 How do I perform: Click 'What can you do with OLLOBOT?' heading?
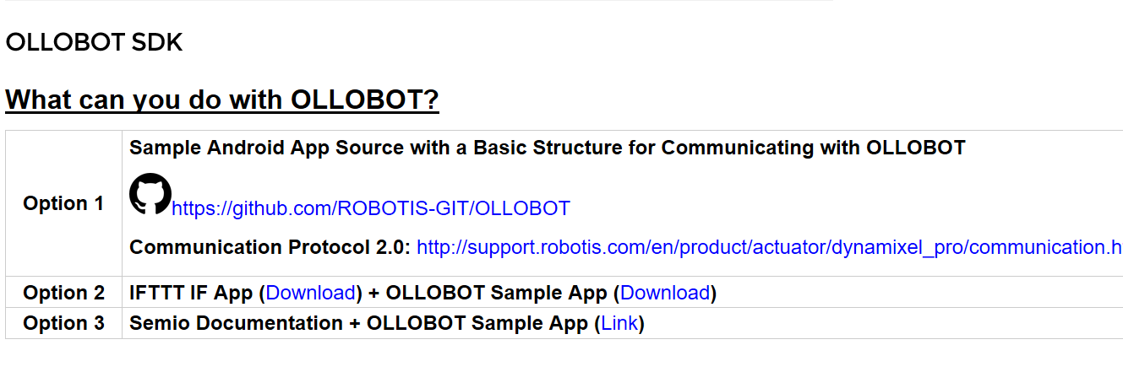(x=222, y=100)
